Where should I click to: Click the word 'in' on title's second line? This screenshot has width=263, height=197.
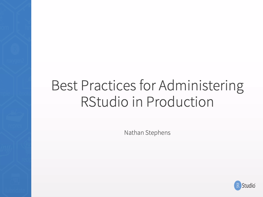[137, 102]
